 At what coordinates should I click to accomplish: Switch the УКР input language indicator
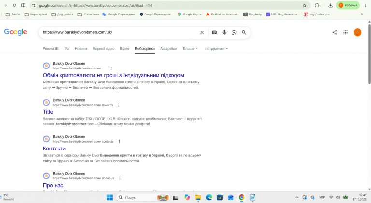[x=322, y=197]
